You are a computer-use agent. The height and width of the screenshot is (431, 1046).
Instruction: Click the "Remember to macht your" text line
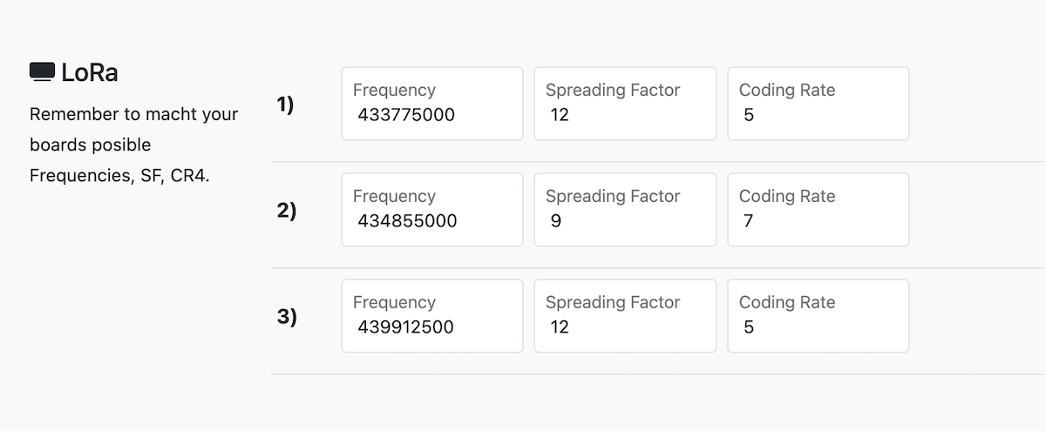(x=133, y=114)
